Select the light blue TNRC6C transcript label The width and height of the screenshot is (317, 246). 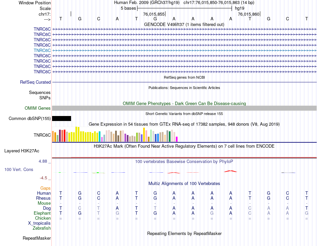42,50
